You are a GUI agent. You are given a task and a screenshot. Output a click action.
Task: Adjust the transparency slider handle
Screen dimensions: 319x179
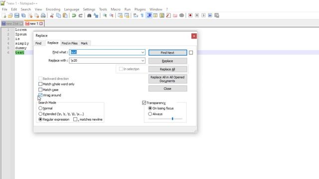tap(172, 118)
